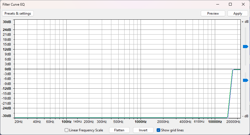This screenshot has height=135, width=250.
Task: Click the Filter Curve EQ title bar
Action: [x=112, y=4]
